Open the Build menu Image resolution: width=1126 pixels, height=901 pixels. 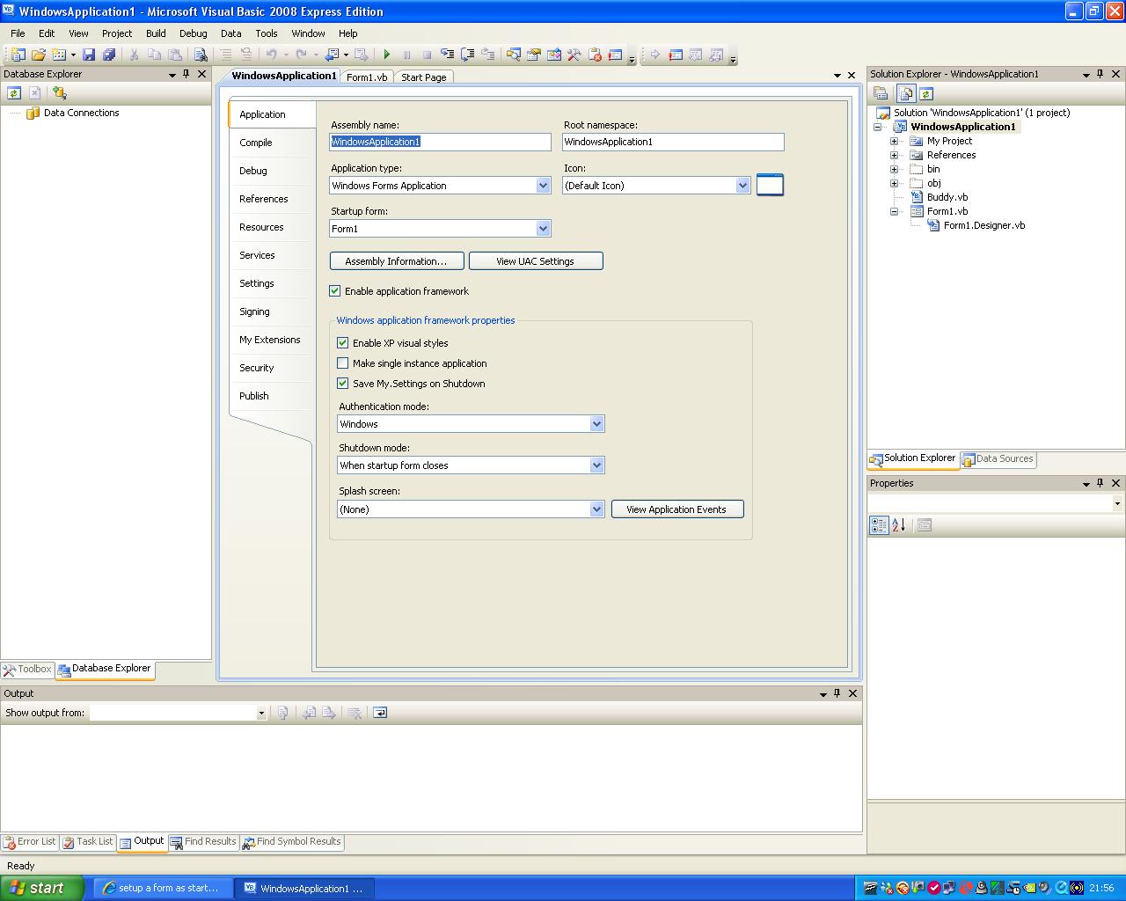click(156, 33)
